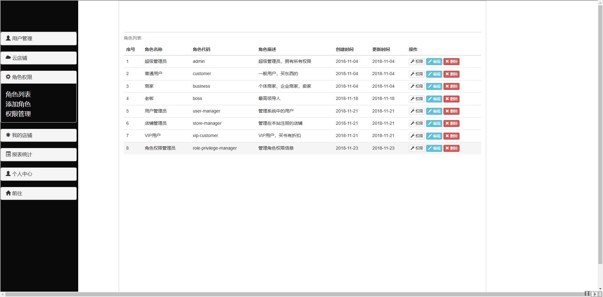Click the delete X icon for business role

(447, 86)
